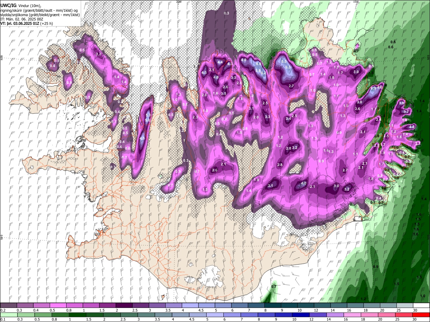Click the '(+25 h)' forecast offset
Screen dimensions: 430x322
tap(47, 23)
